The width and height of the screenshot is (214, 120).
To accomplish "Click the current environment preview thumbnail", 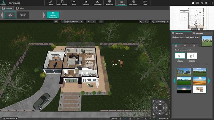I will (x=207, y=41).
